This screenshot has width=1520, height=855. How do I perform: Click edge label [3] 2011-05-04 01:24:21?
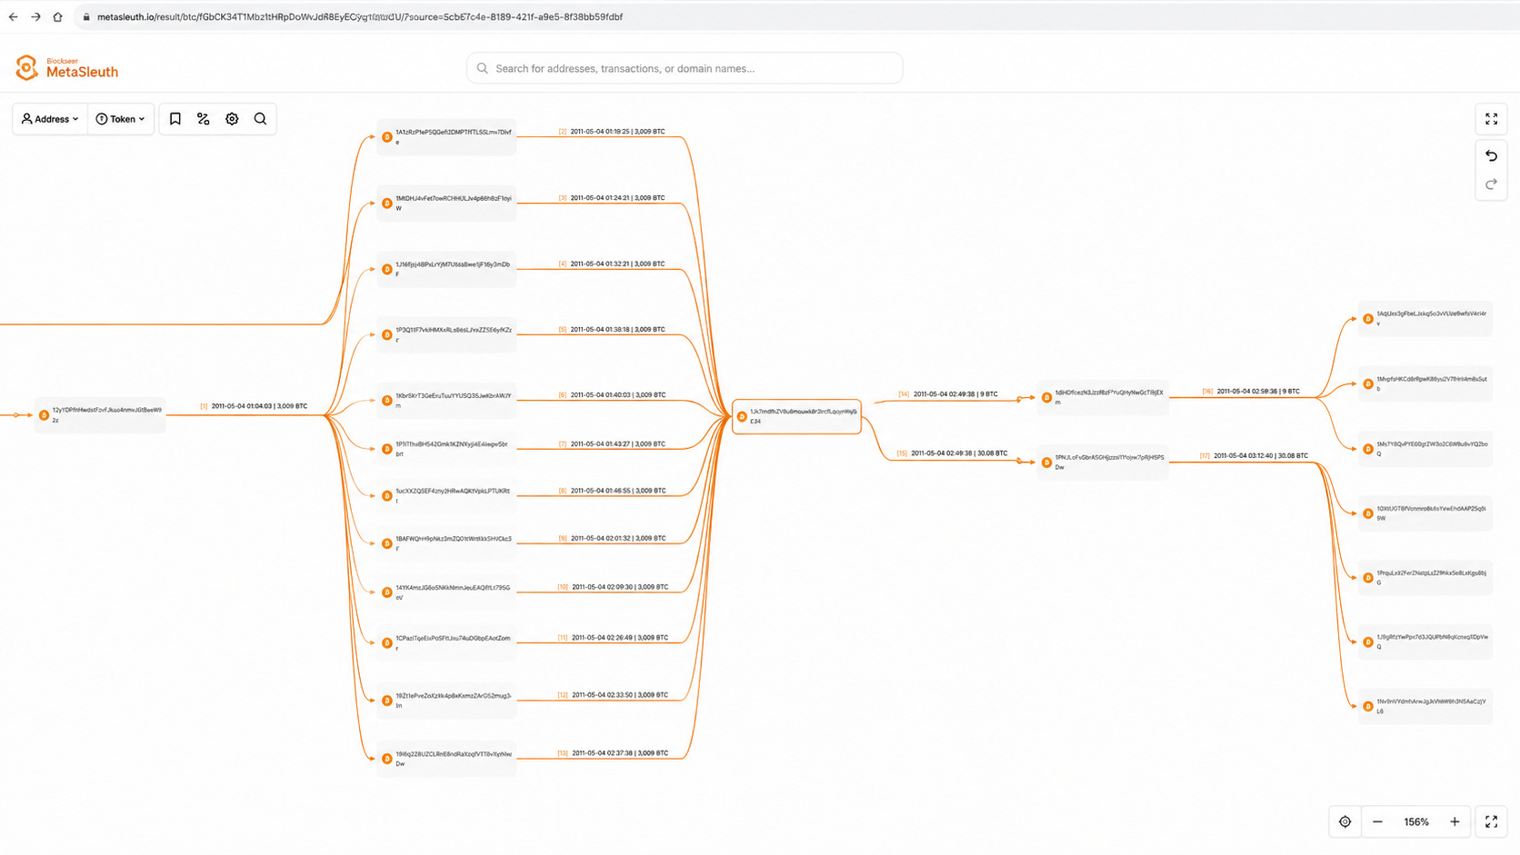[x=612, y=198]
